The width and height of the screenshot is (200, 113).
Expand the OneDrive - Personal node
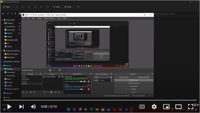point(2,61)
